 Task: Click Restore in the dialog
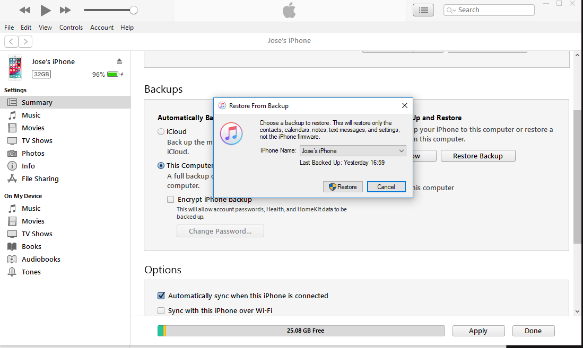343,187
